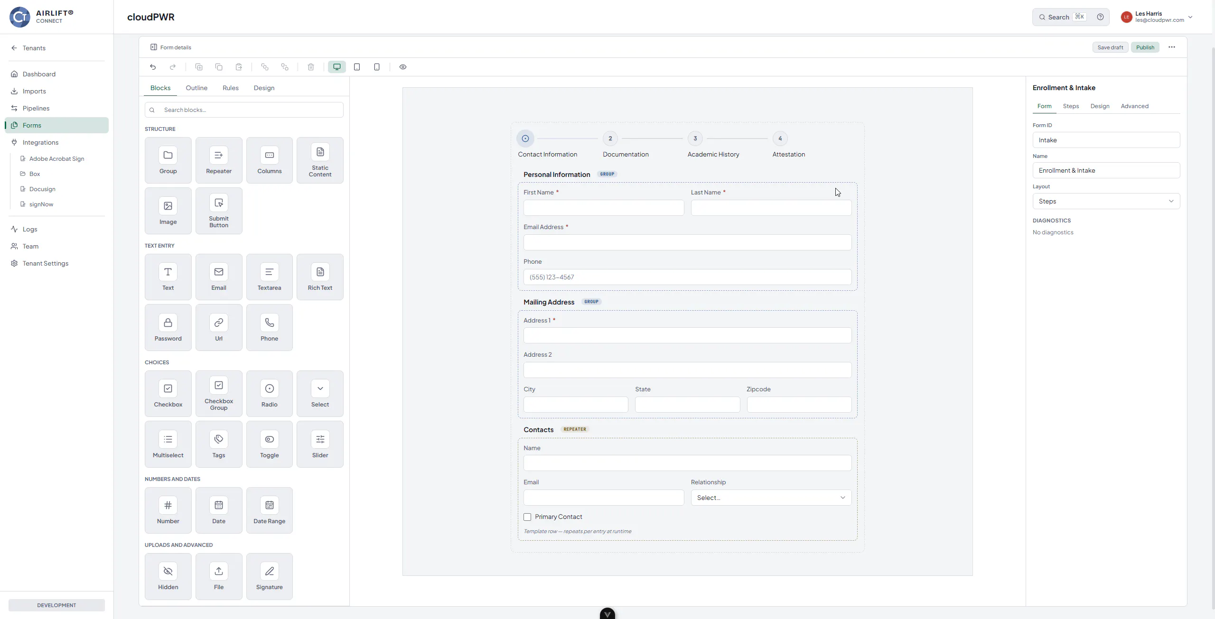Add a Tags block
This screenshot has height=619, width=1215.
click(x=219, y=444)
